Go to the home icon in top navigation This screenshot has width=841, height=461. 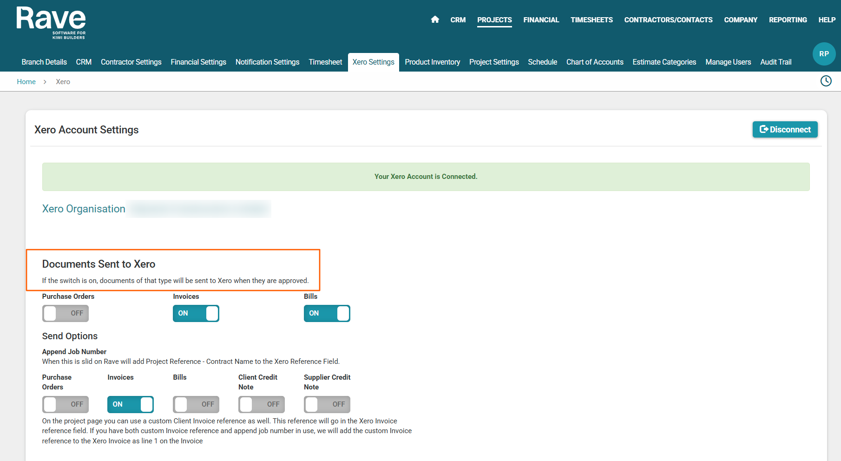(x=435, y=20)
